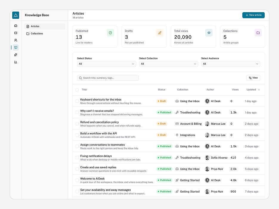Open the Select Collection dropdown
Screen dimensions: 279x209
169,64
